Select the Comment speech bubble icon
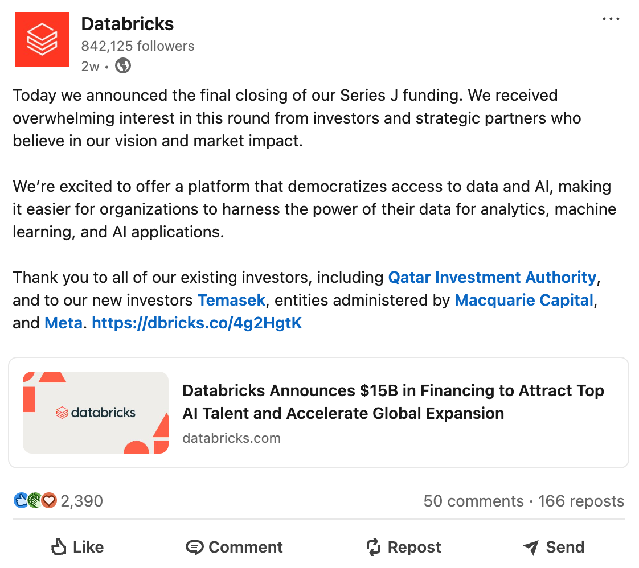The image size is (639, 568). coord(196,547)
